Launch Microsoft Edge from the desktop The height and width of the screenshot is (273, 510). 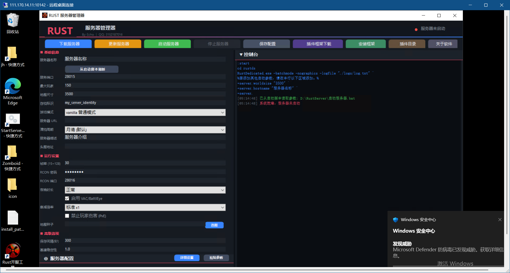click(x=13, y=86)
